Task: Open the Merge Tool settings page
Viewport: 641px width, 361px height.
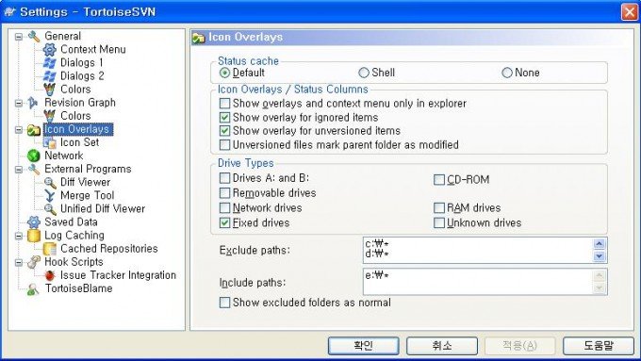Action: [x=87, y=195]
